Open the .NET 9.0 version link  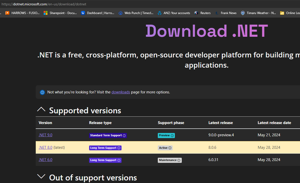pos(45,135)
